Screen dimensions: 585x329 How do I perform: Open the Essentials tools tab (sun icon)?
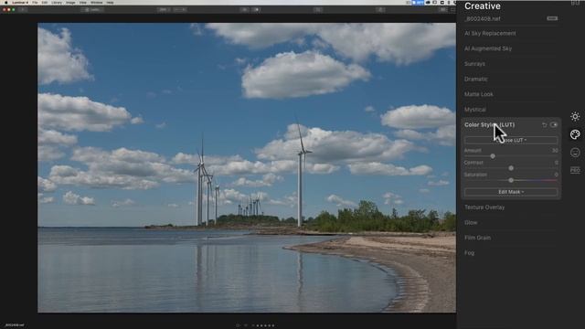coord(575,116)
